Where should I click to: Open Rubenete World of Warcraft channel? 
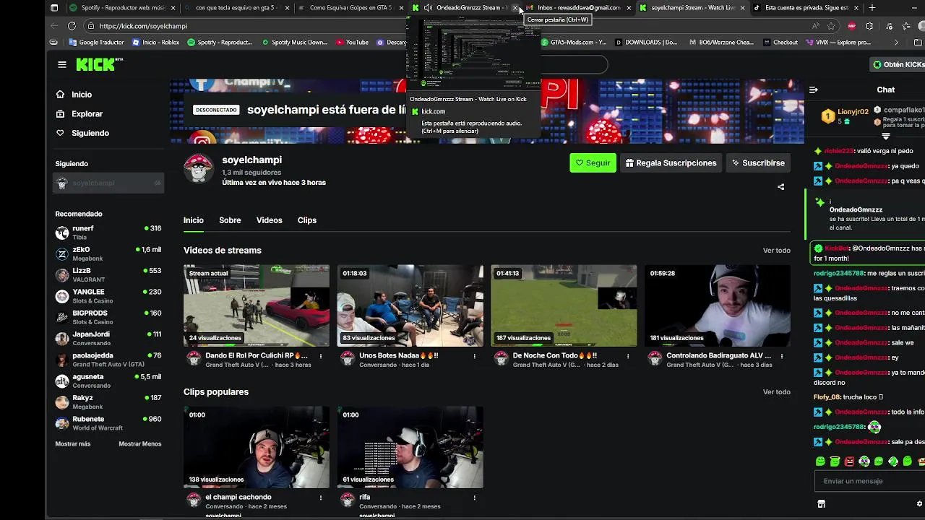108,423
